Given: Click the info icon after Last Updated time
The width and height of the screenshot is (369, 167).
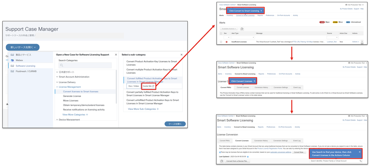Looking at the screenshot, I should pos(248,156).
